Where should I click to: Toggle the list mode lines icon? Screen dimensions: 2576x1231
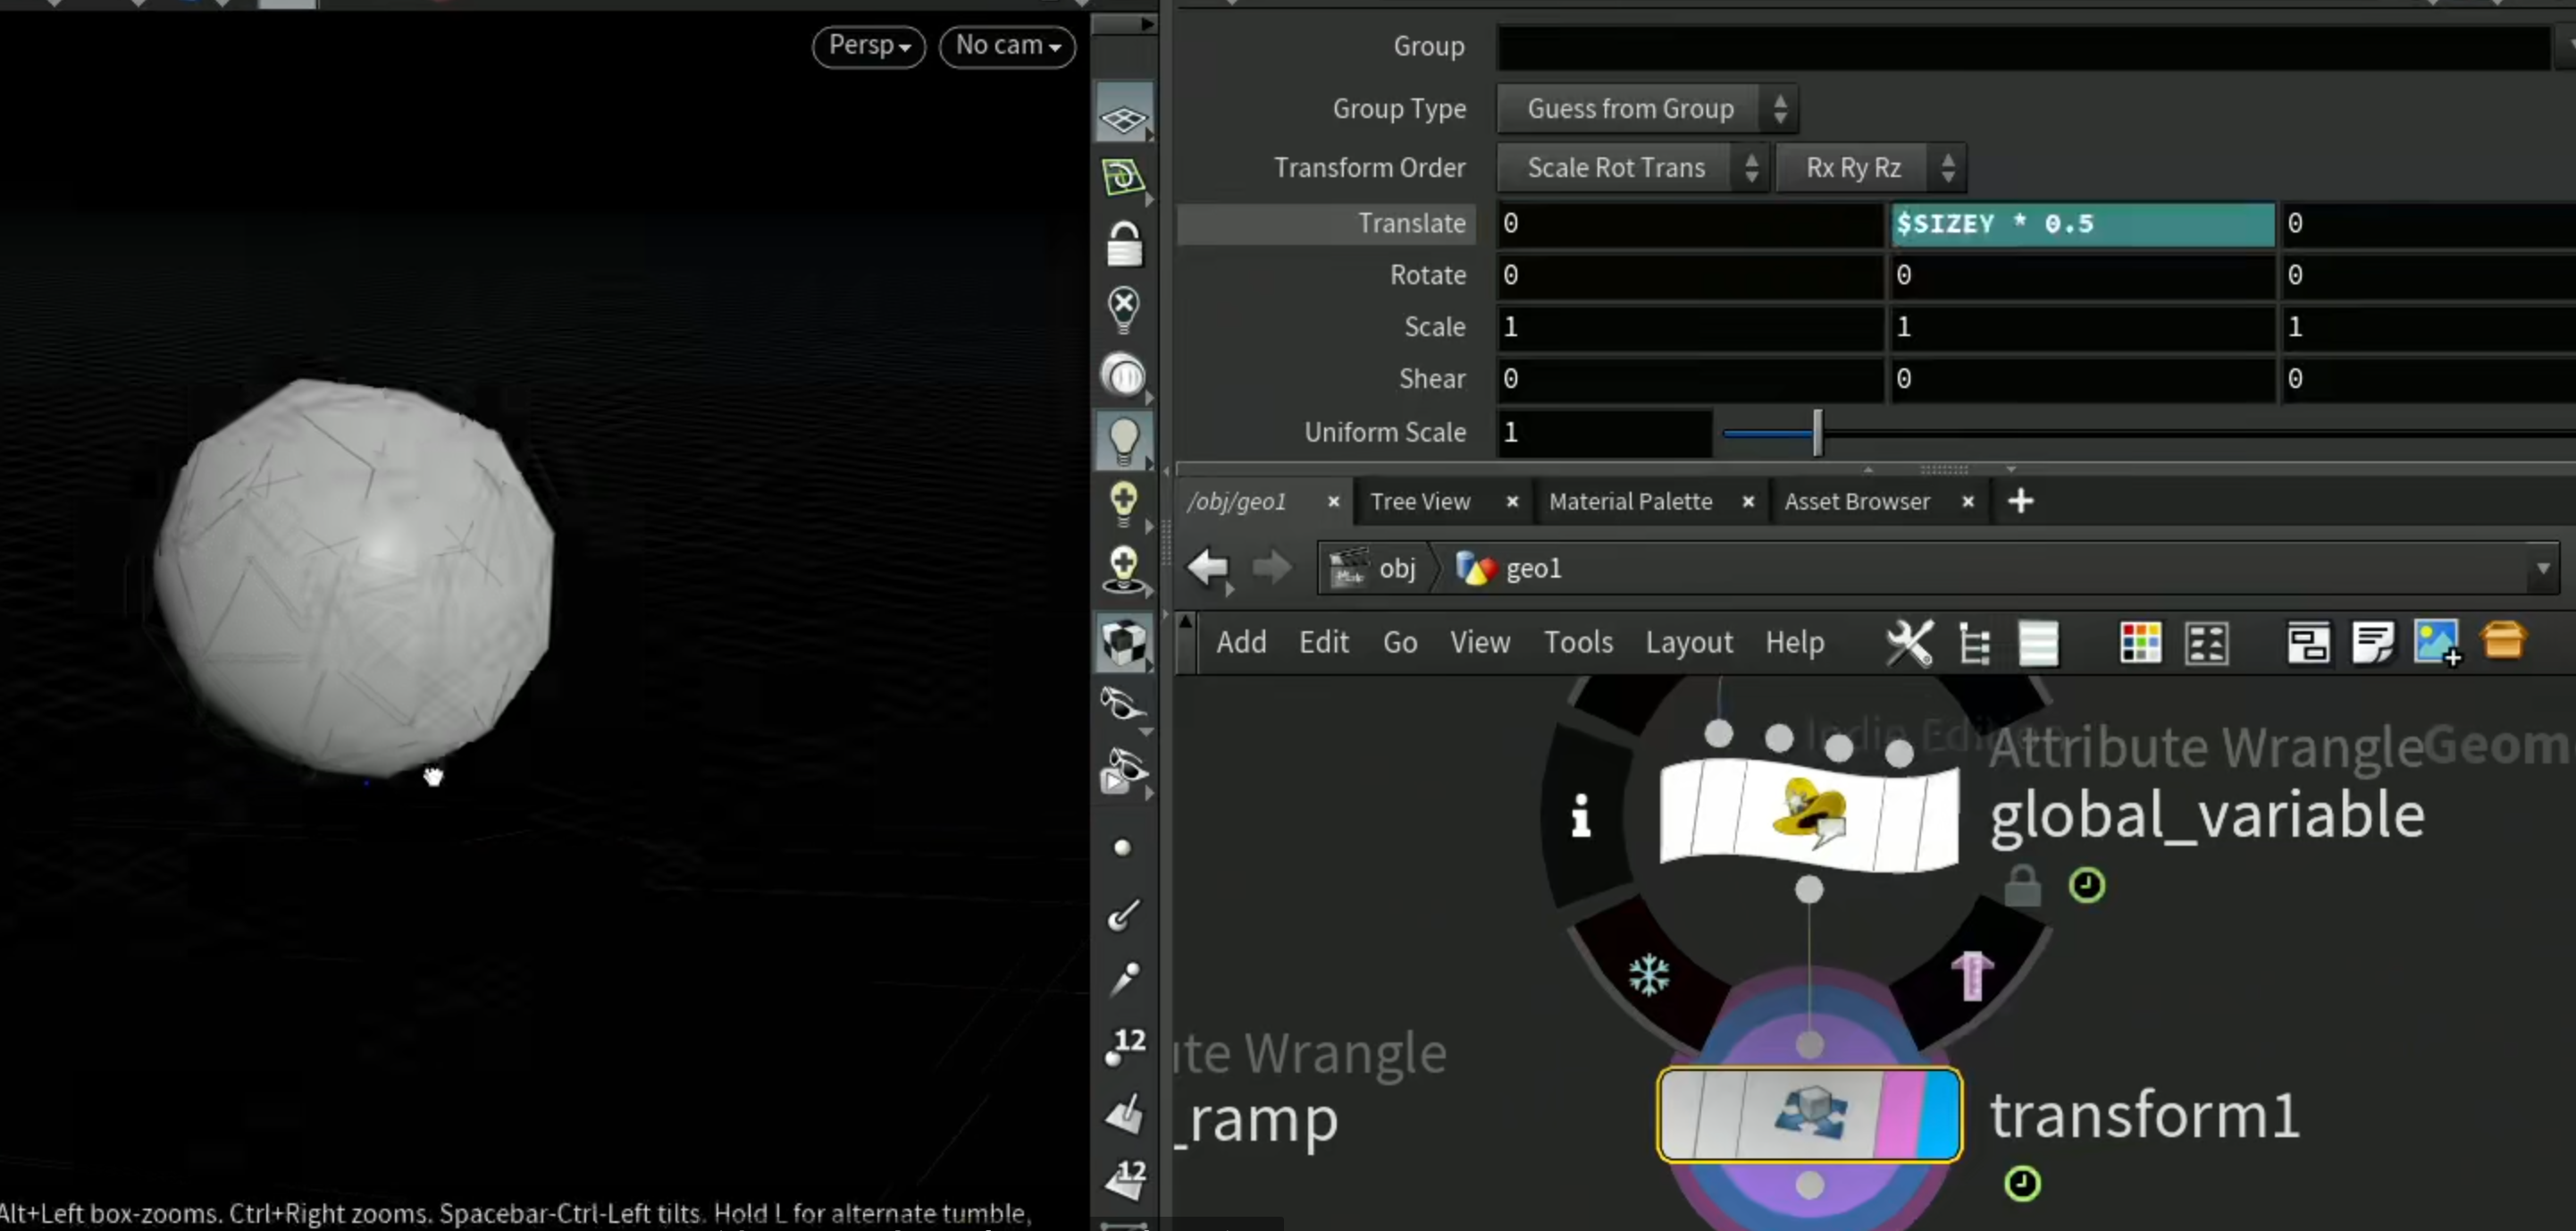coord(2038,643)
